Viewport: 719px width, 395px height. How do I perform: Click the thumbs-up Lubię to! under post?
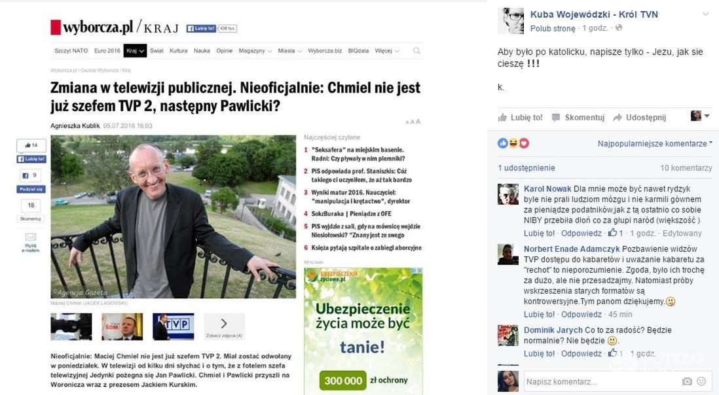[502, 118]
